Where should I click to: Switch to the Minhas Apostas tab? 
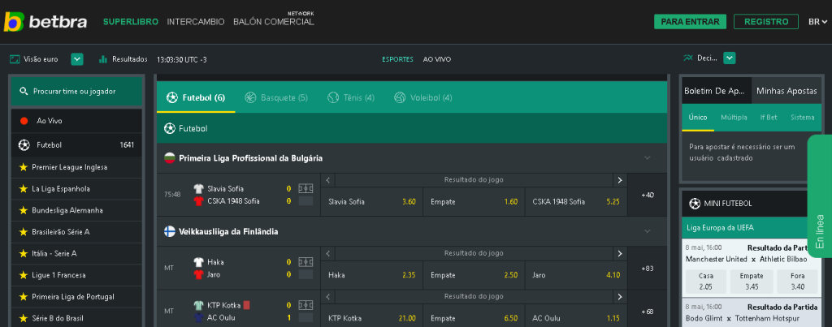786,91
